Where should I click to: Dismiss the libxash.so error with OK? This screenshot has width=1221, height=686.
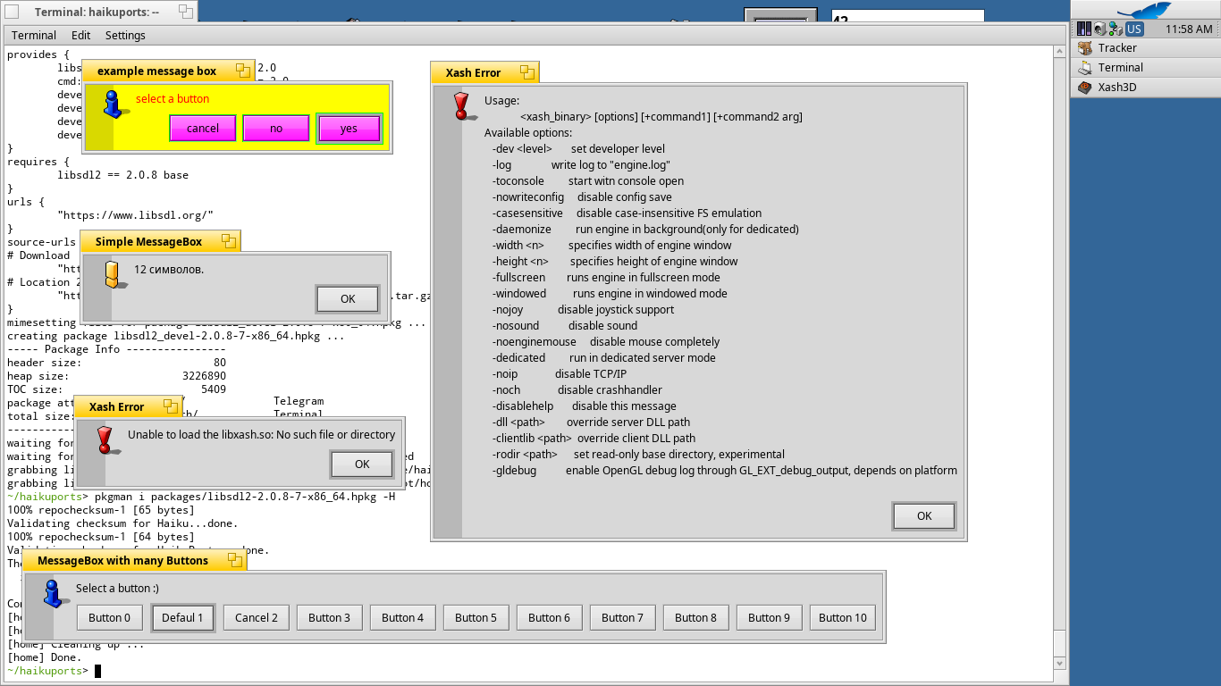click(362, 464)
